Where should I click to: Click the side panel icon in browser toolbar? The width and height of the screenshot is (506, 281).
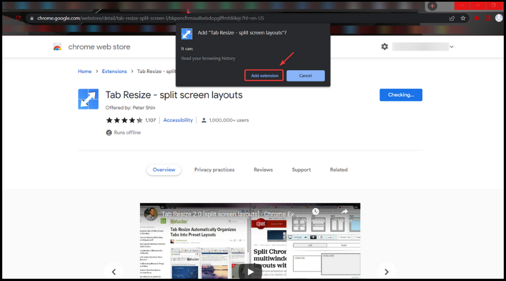(x=487, y=18)
